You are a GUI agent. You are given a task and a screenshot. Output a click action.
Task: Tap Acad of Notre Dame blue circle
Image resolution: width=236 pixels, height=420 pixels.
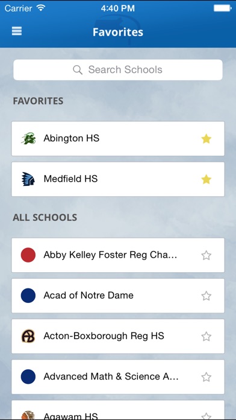(28, 296)
